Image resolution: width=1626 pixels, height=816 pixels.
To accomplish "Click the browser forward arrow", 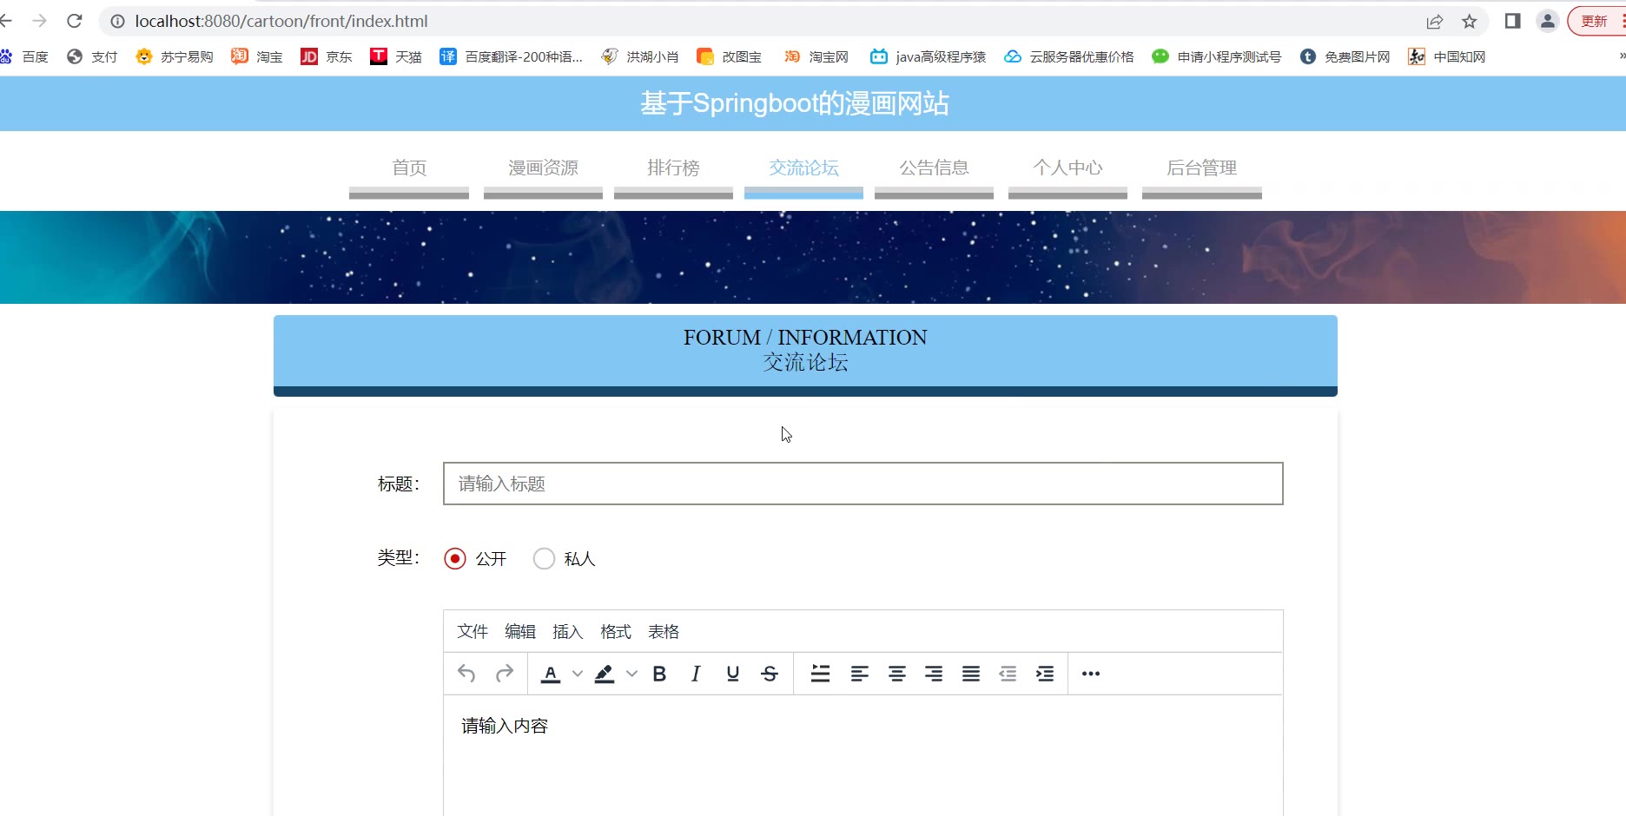I will 39,21.
